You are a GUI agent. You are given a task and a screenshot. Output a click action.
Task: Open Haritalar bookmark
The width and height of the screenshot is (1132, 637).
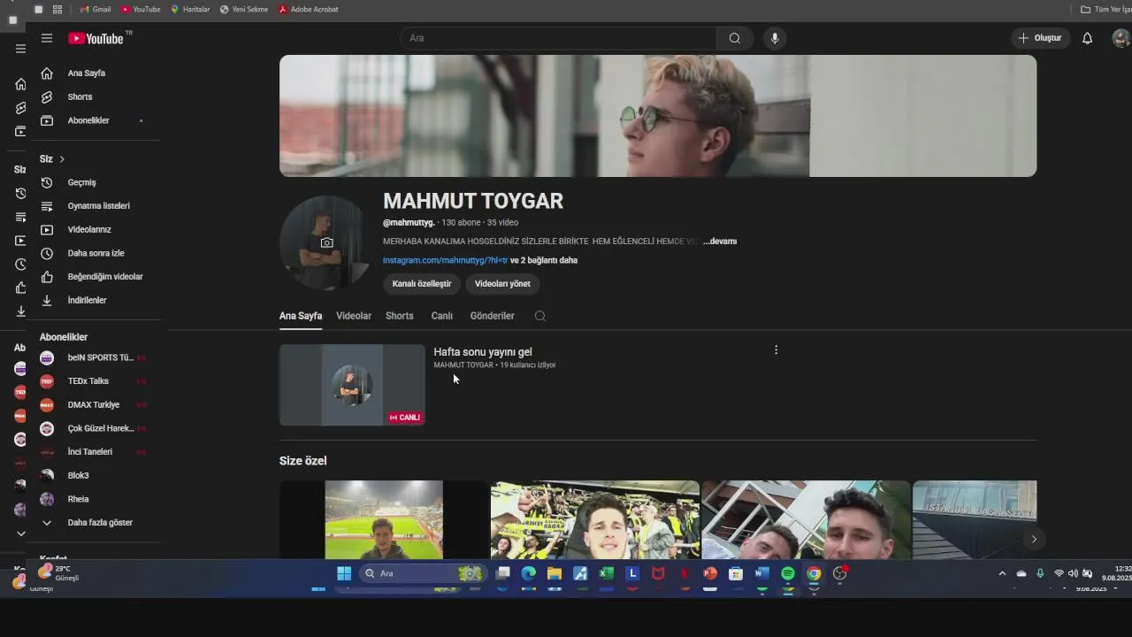tap(190, 9)
